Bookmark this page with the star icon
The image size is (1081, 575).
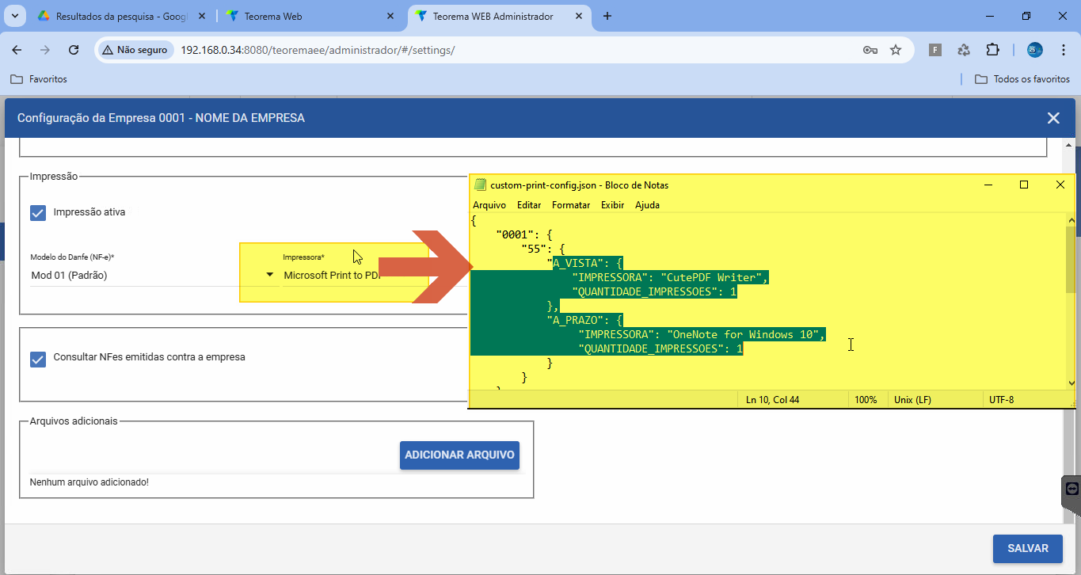(x=896, y=50)
